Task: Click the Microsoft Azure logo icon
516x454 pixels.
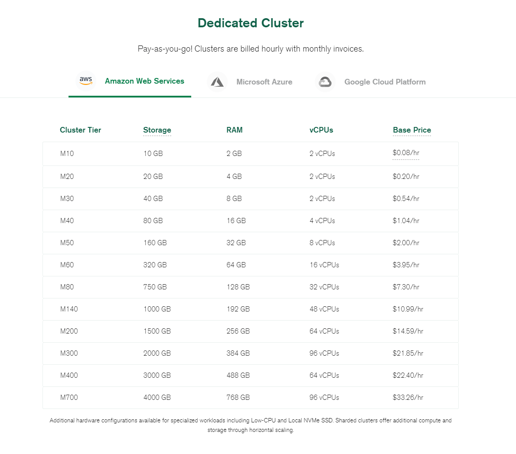Action: point(217,81)
